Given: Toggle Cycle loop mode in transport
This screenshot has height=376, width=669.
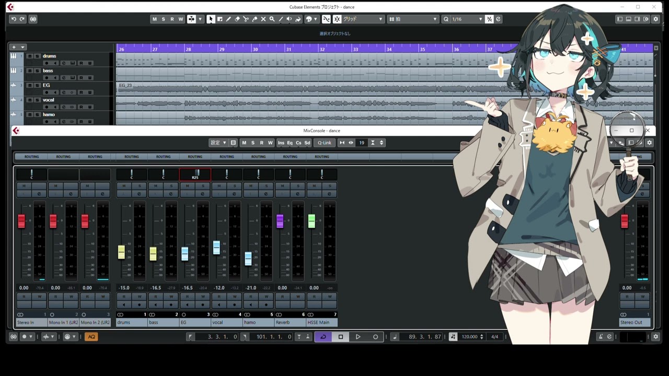Looking at the screenshot, I should pos(323,337).
